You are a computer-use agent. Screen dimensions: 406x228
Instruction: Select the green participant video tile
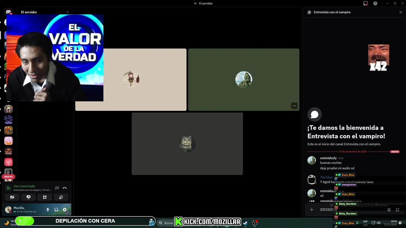[244, 79]
